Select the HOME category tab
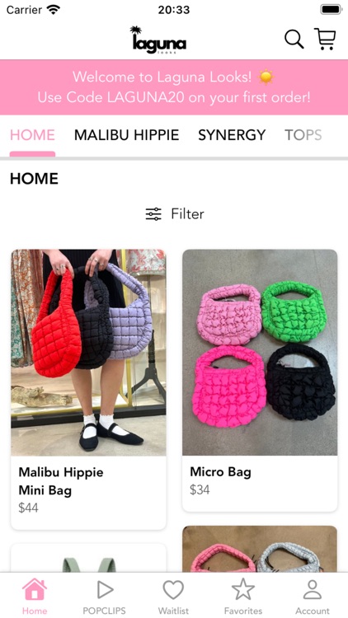Viewport: 348px width, 618px height. [x=32, y=135]
